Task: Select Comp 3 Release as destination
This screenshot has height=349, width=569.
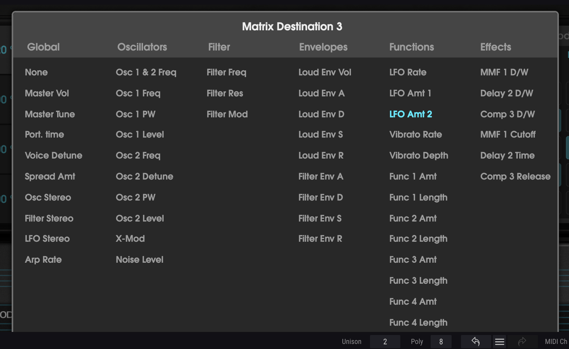Action: point(515,176)
